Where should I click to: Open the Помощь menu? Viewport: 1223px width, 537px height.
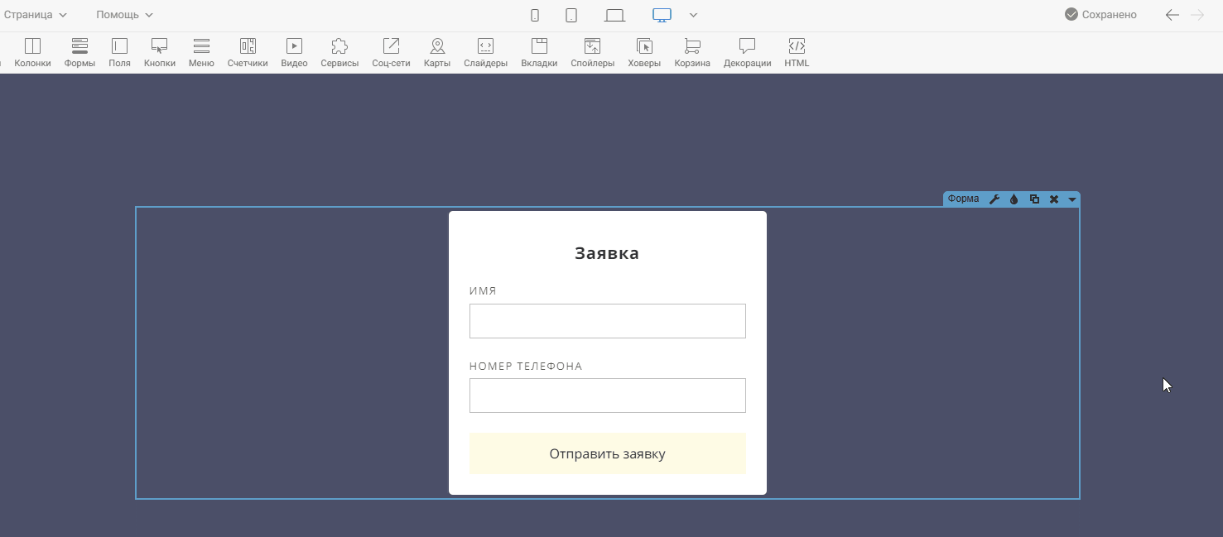coord(124,15)
